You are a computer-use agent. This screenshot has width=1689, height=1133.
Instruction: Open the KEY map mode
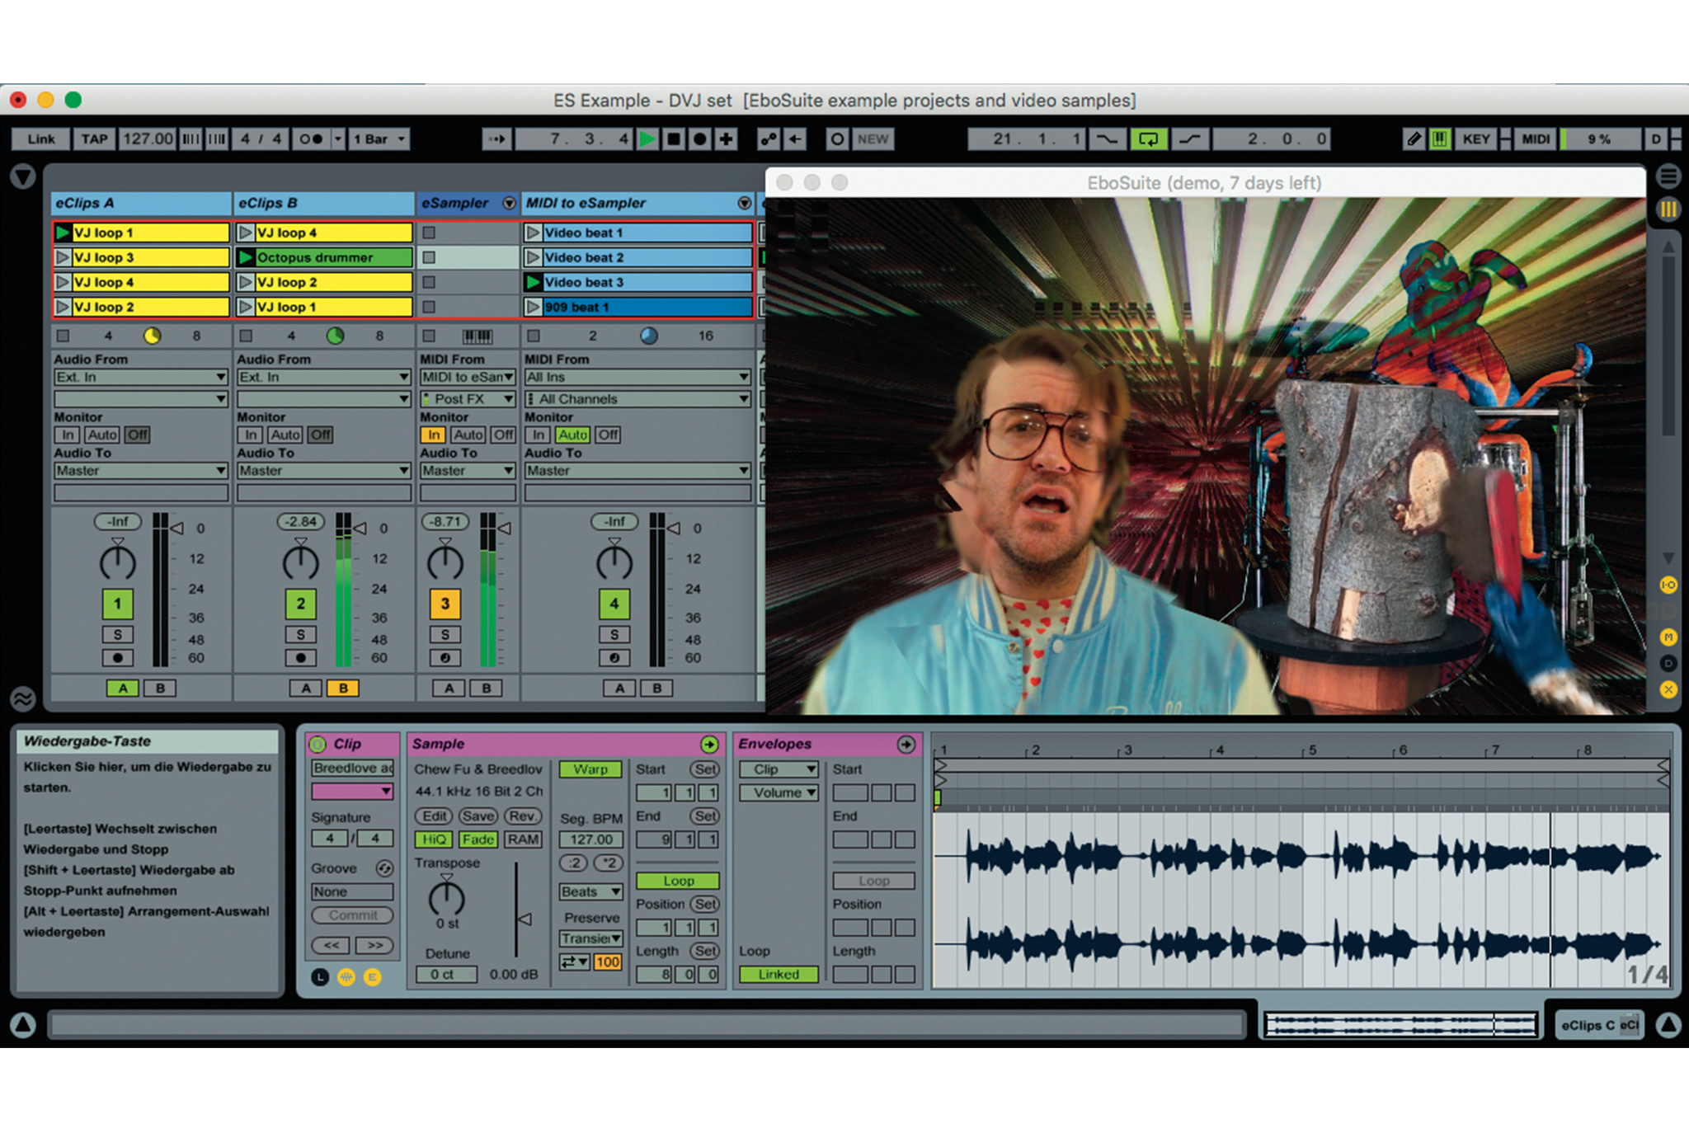click(x=1475, y=139)
